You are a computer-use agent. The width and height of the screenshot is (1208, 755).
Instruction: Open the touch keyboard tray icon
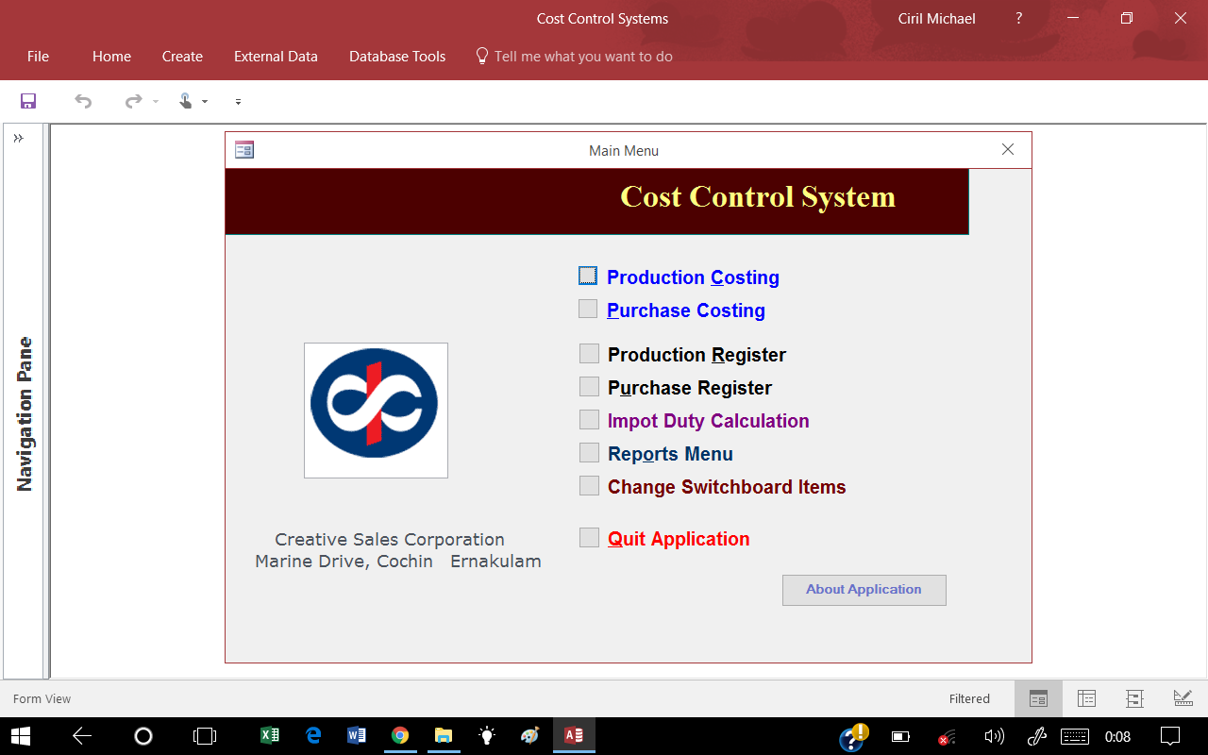(1075, 737)
